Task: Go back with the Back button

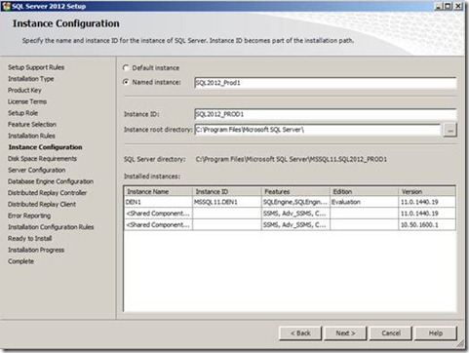Action: pos(300,333)
